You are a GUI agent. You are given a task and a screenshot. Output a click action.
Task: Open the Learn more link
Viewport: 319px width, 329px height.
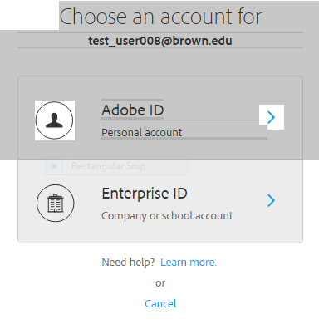(189, 262)
